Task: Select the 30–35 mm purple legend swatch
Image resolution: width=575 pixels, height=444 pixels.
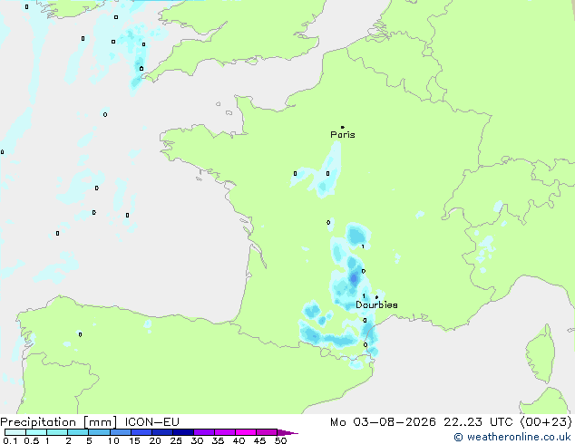Action: click(204, 432)
